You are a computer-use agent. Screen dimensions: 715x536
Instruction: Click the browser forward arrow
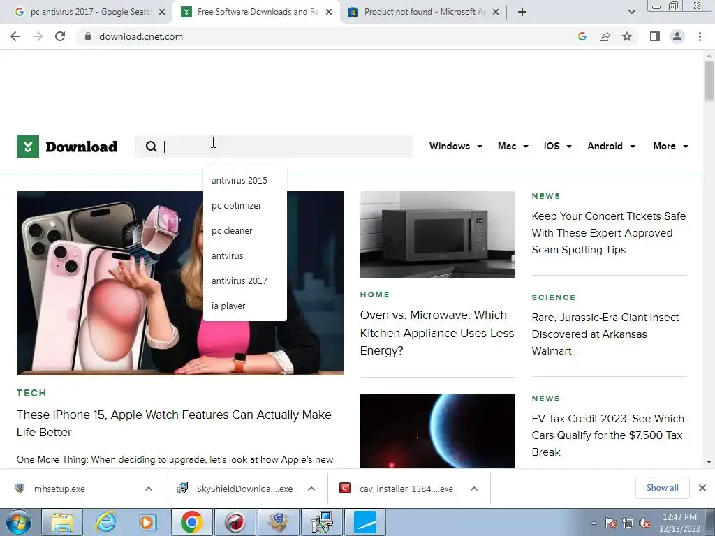(x=38, y=36)
